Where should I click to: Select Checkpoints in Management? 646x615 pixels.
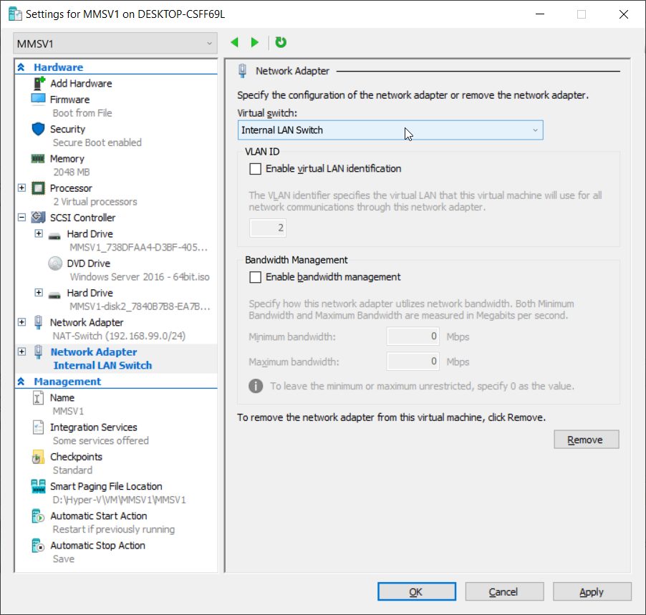(x=76, y=457)
